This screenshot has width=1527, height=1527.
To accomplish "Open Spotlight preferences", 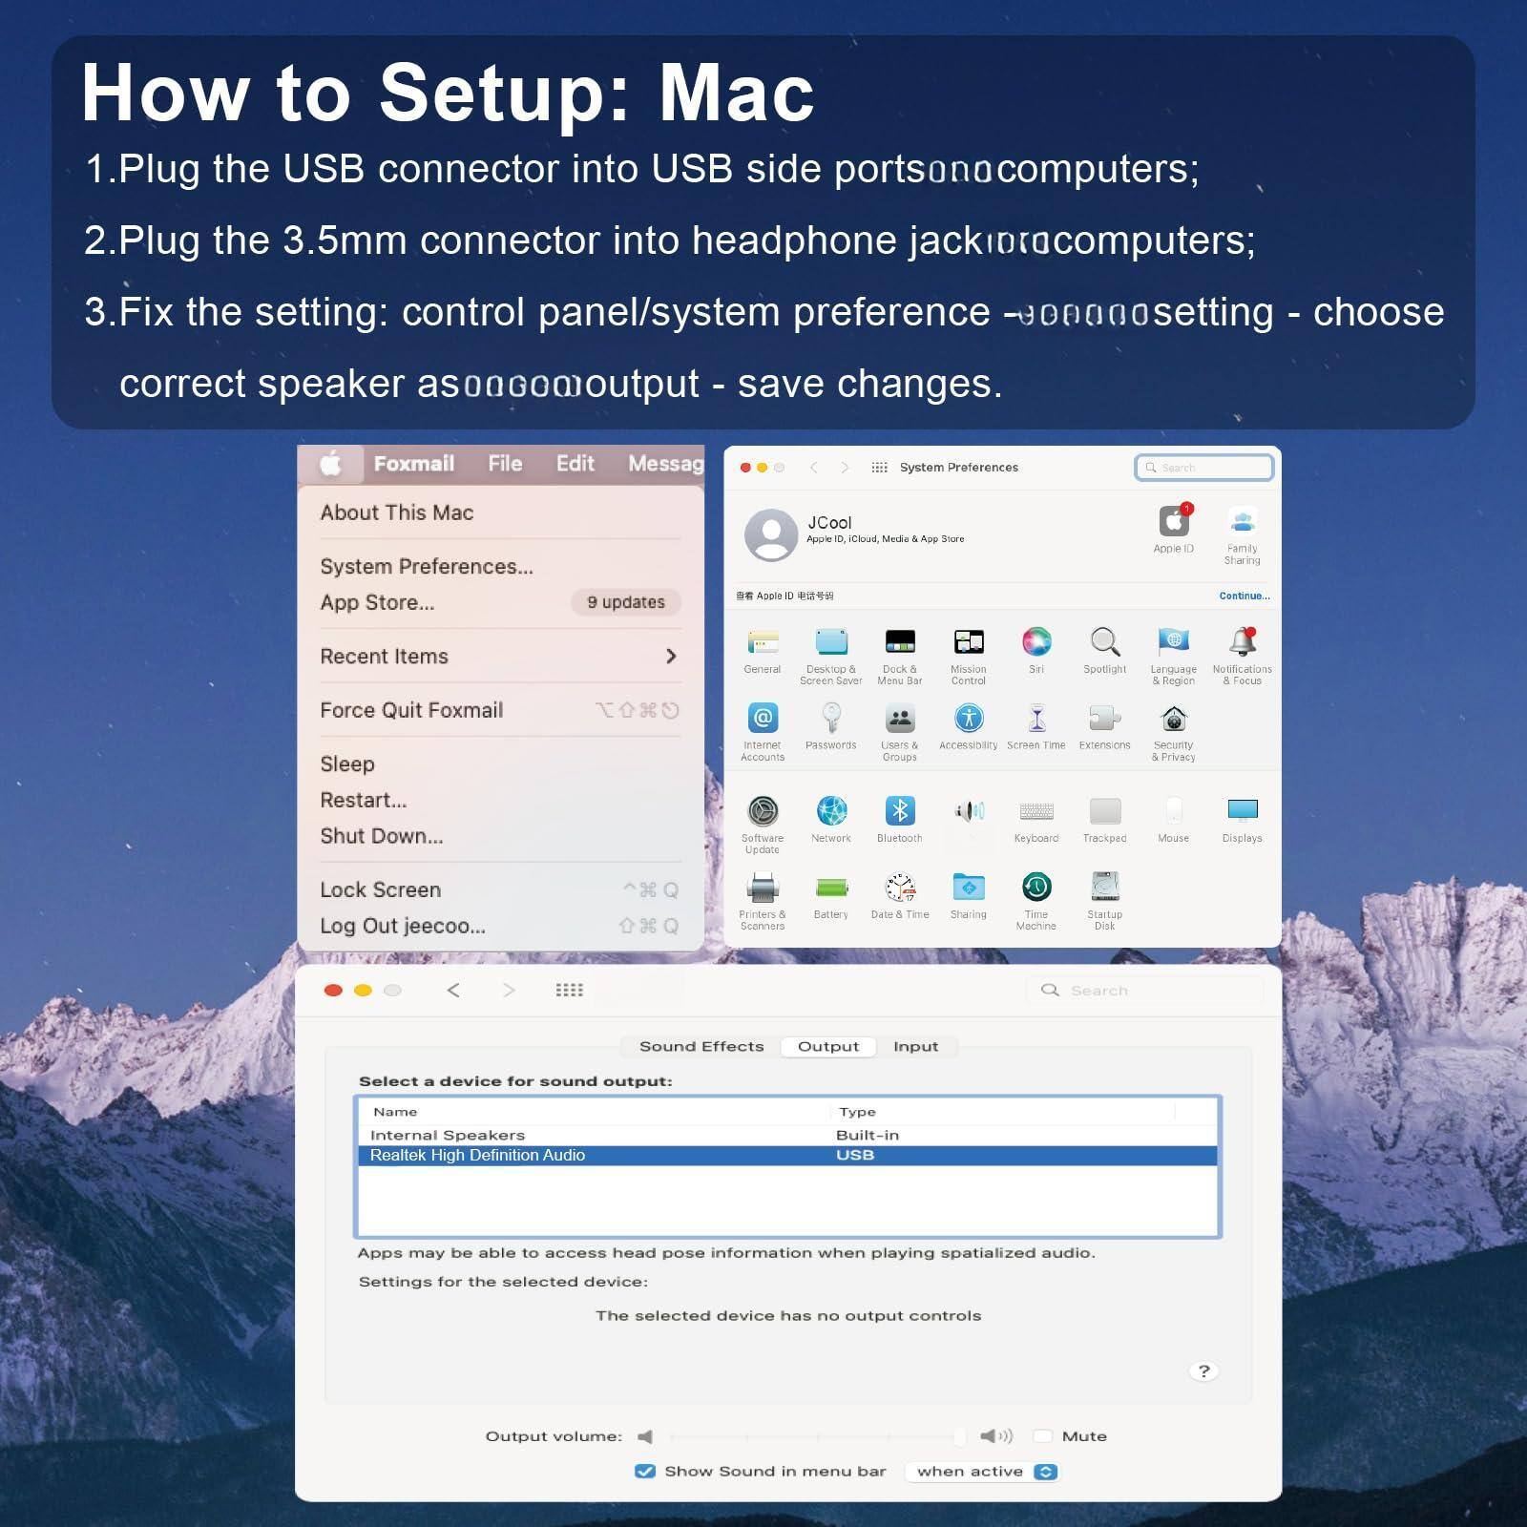I will coord(1104,641).
